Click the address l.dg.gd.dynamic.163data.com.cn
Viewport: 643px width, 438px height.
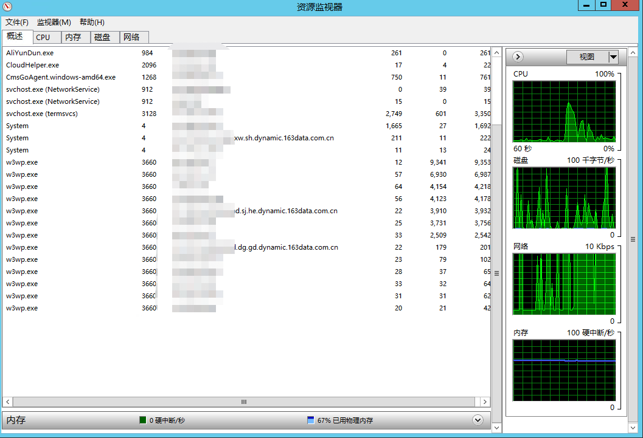(287, 247)
